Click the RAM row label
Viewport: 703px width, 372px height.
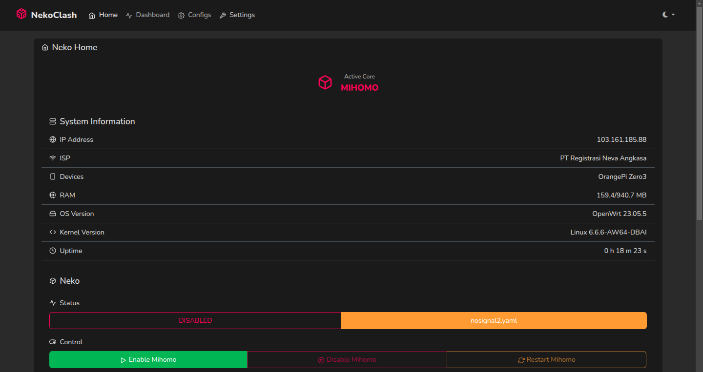pyautogui.click(x=67, y=195)
